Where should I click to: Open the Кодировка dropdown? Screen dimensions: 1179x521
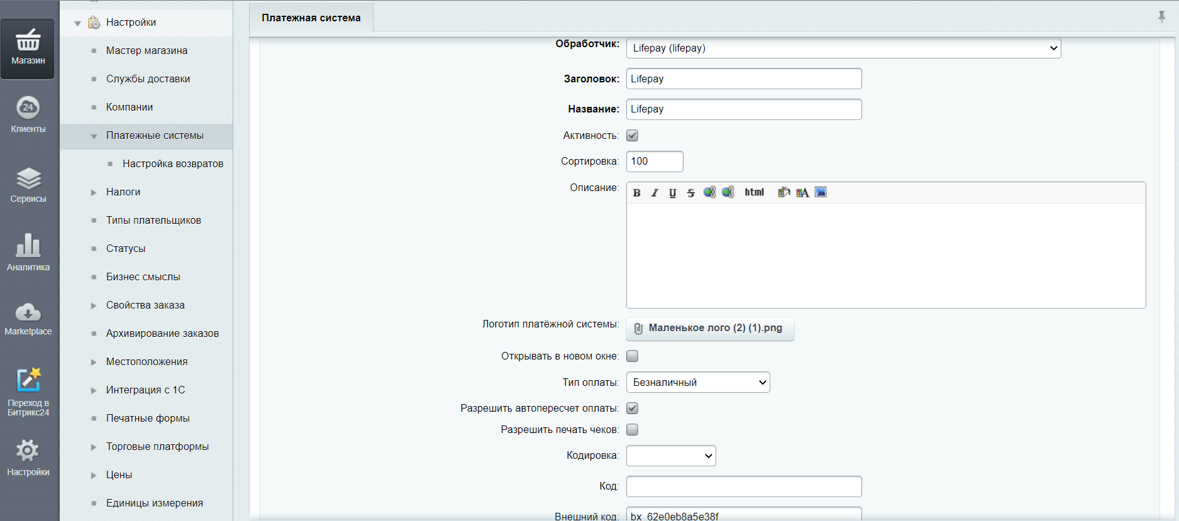(671, 456)
